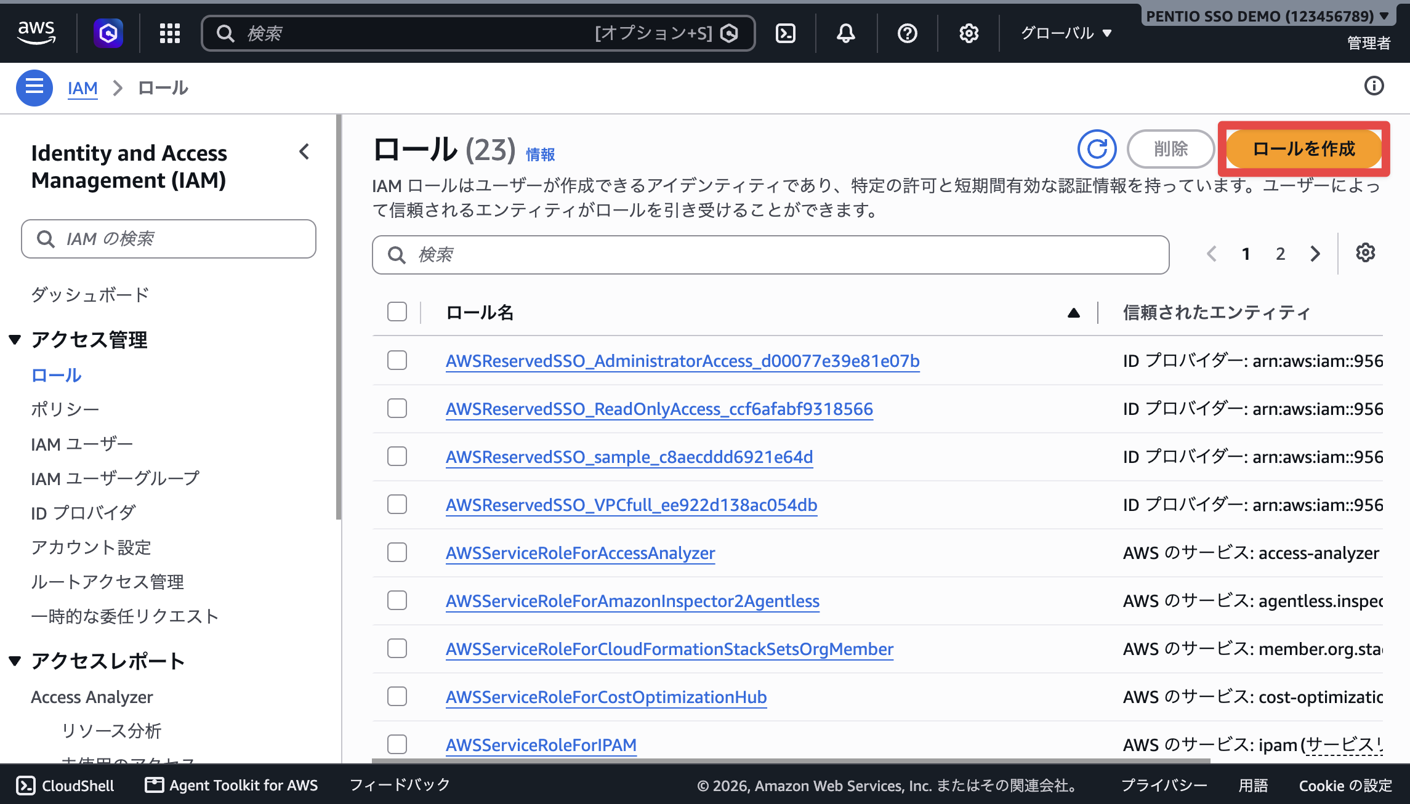Select ロール in sidebar
The width and height of the screenshot is (1410, 804).
pos(56,375)
